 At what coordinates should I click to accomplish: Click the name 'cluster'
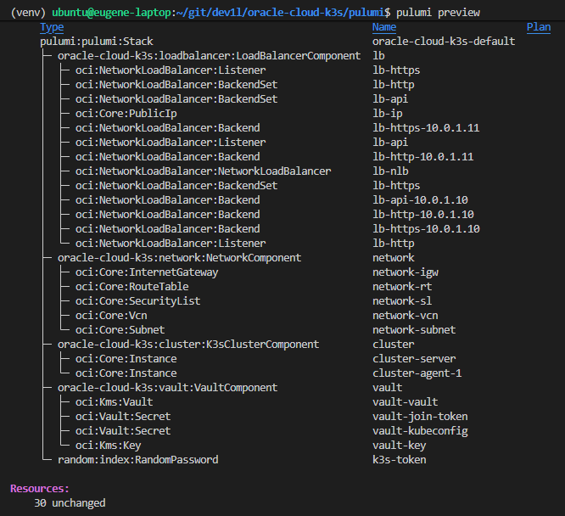coord(393,345)
